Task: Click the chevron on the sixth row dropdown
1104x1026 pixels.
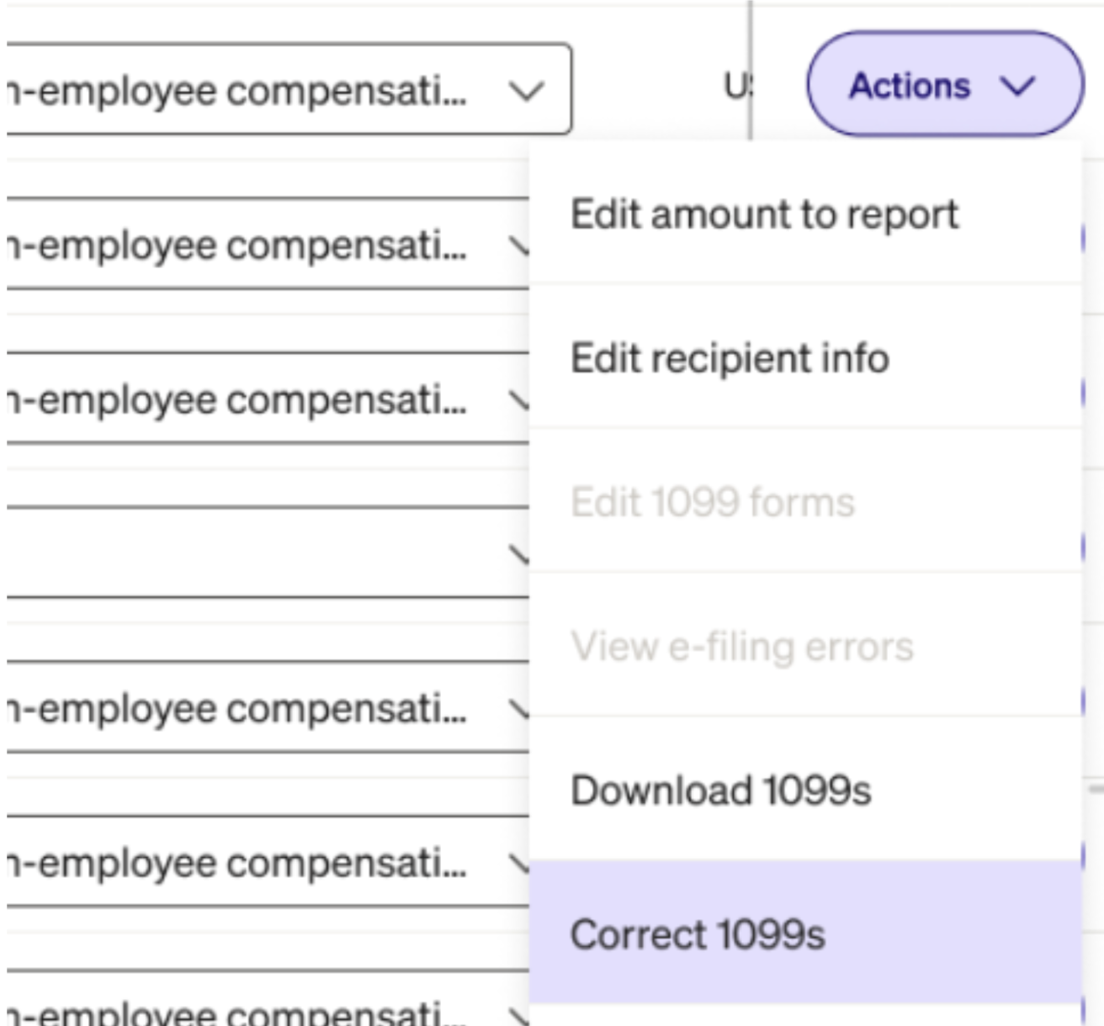Action: [519, 863]
